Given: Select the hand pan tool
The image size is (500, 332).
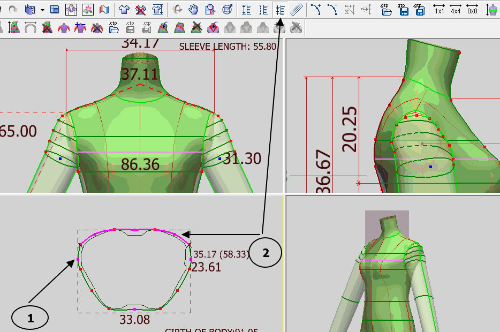Looking at the screenshot, I should point(194,10).
